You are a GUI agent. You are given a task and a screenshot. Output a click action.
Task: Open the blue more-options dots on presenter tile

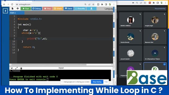(x=164, y=64)
